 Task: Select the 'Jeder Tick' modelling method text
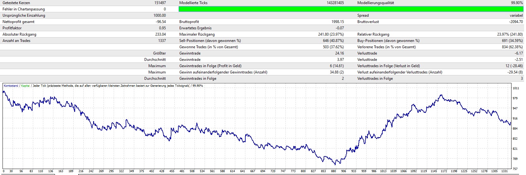pos(39,86)
